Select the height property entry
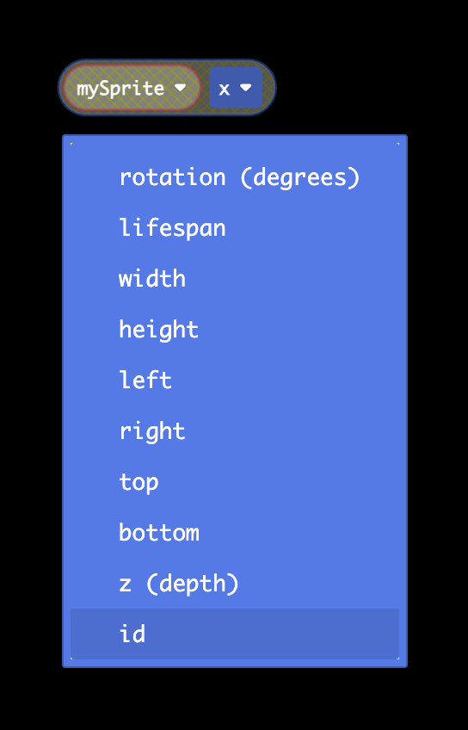 point(235,329)
